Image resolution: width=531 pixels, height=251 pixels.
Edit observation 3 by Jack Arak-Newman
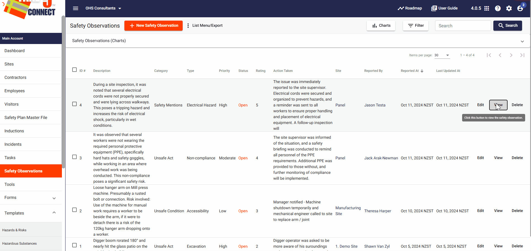tap(481, 158)
